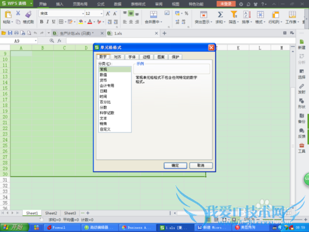Click the Paste clipboard icon
Image resolution: width=309 pixels, height=232 pixels.
click(8, 15)
